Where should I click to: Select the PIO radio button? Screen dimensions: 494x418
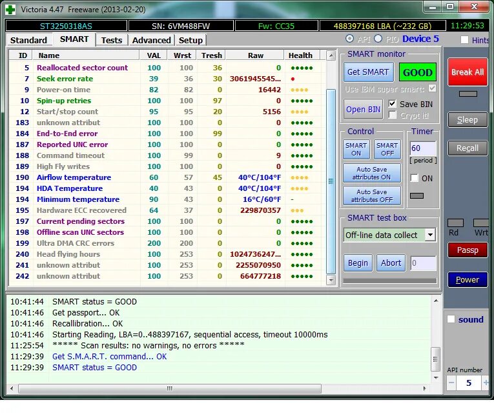(x=378, y=39)
